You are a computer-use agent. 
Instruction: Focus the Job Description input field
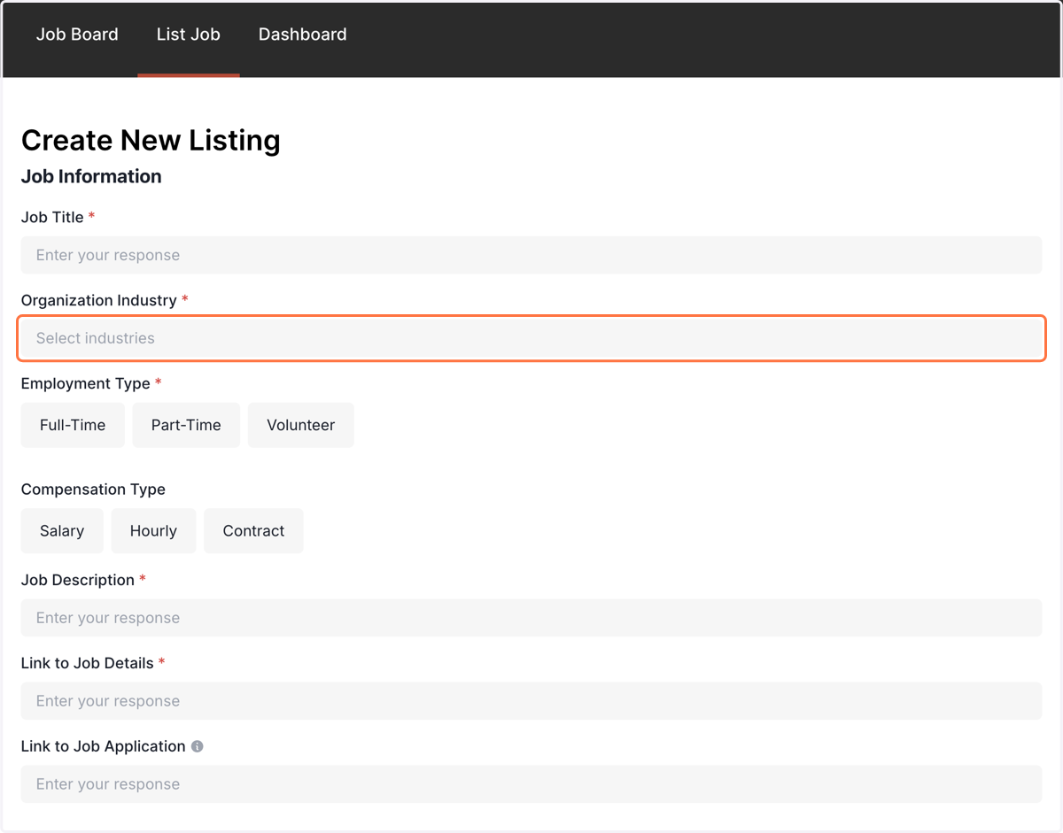click(x=531, y=618)
